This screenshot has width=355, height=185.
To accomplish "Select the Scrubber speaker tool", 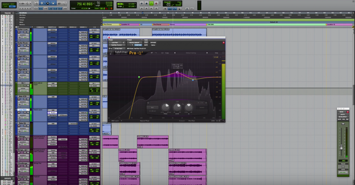I will point(59,3).
